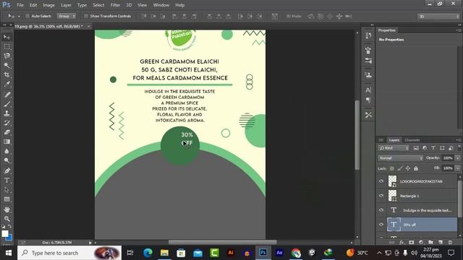Click the Windows search box

(69, 253)
